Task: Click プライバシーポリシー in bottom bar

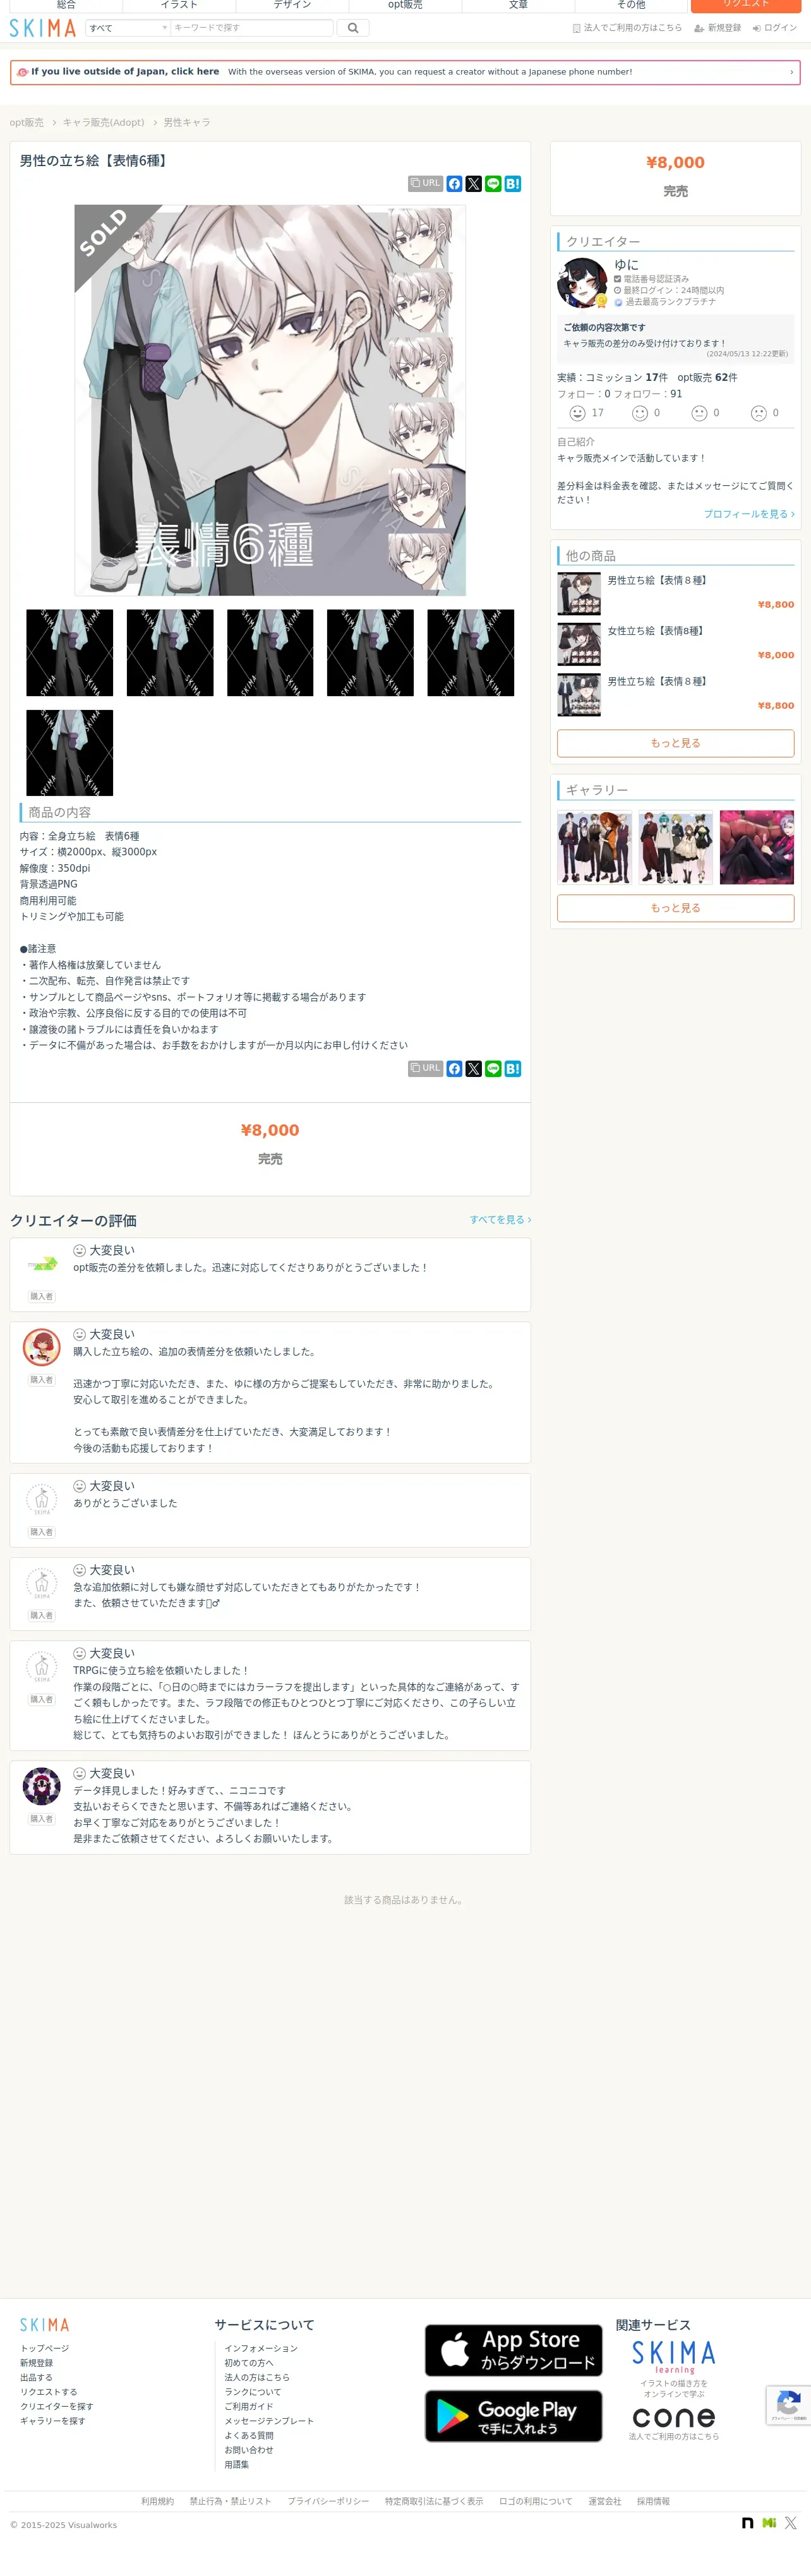Action: pyautogui.click(x=328, y=2501)
